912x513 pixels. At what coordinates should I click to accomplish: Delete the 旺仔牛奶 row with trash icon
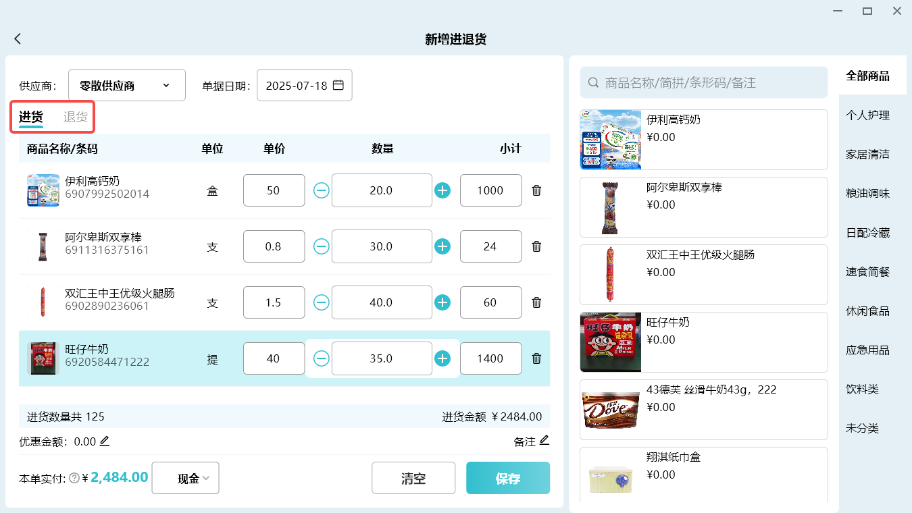click(536, 358)
